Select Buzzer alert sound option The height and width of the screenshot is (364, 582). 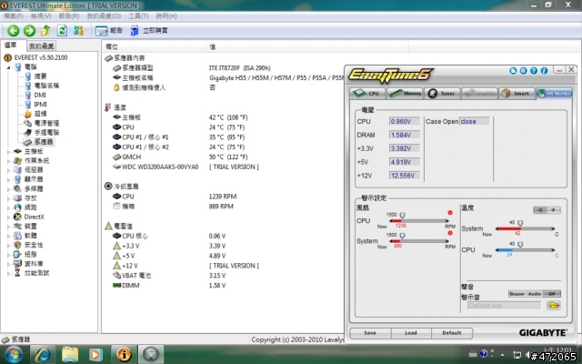[517, 294]
